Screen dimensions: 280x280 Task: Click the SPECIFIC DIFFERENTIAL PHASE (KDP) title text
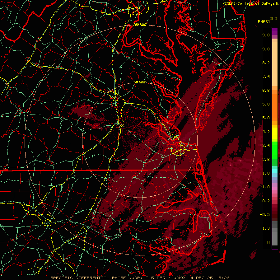pos(97,278)
